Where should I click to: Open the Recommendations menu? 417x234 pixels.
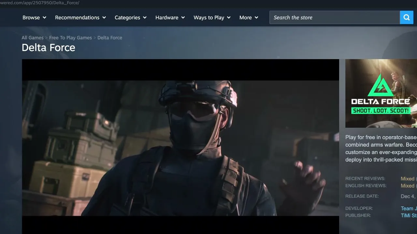pos(80,18)
